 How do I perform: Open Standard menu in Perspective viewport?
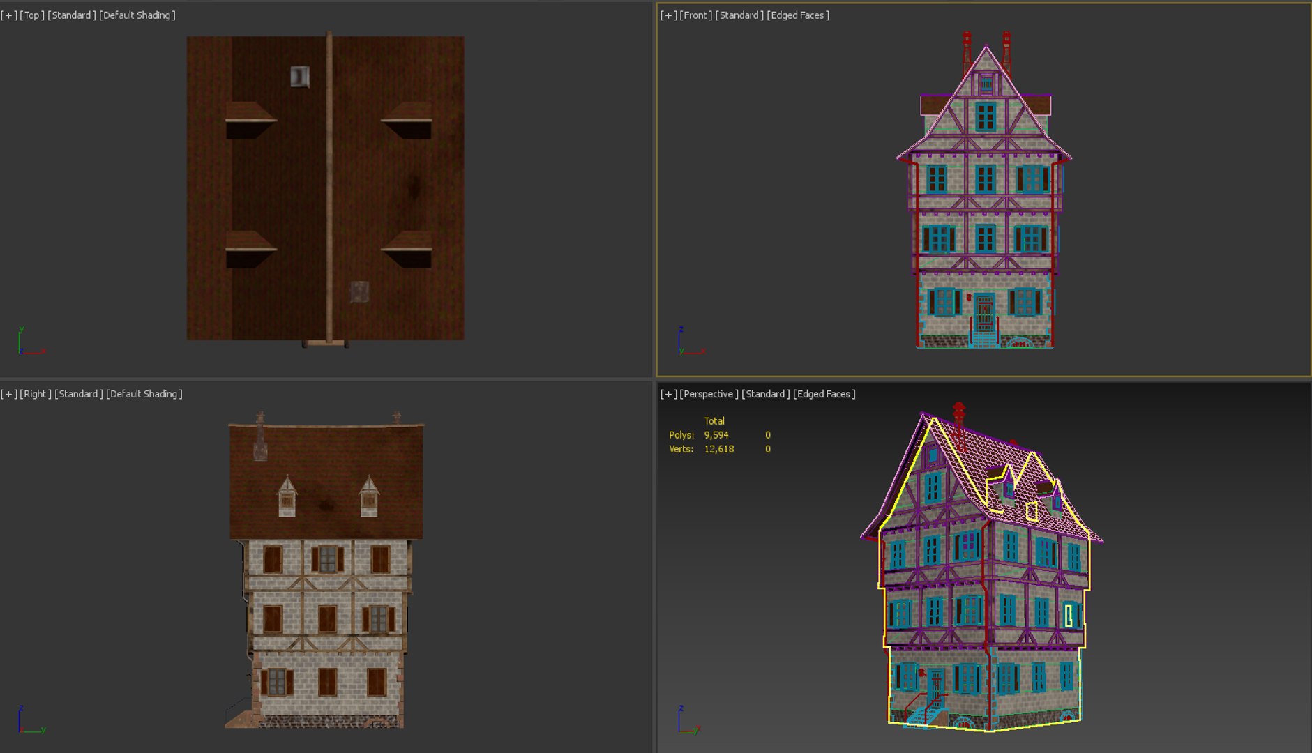click(766, 394)
